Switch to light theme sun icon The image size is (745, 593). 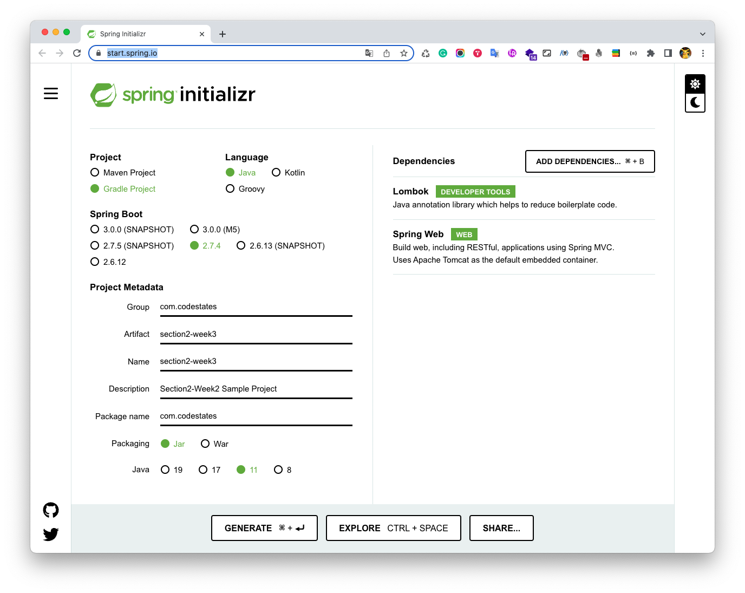[695, 84]
